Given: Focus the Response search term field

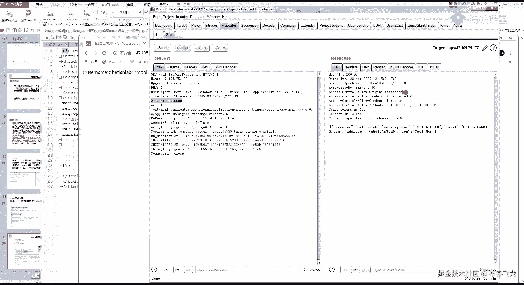Looking at the screenshot, I should 425,270.
